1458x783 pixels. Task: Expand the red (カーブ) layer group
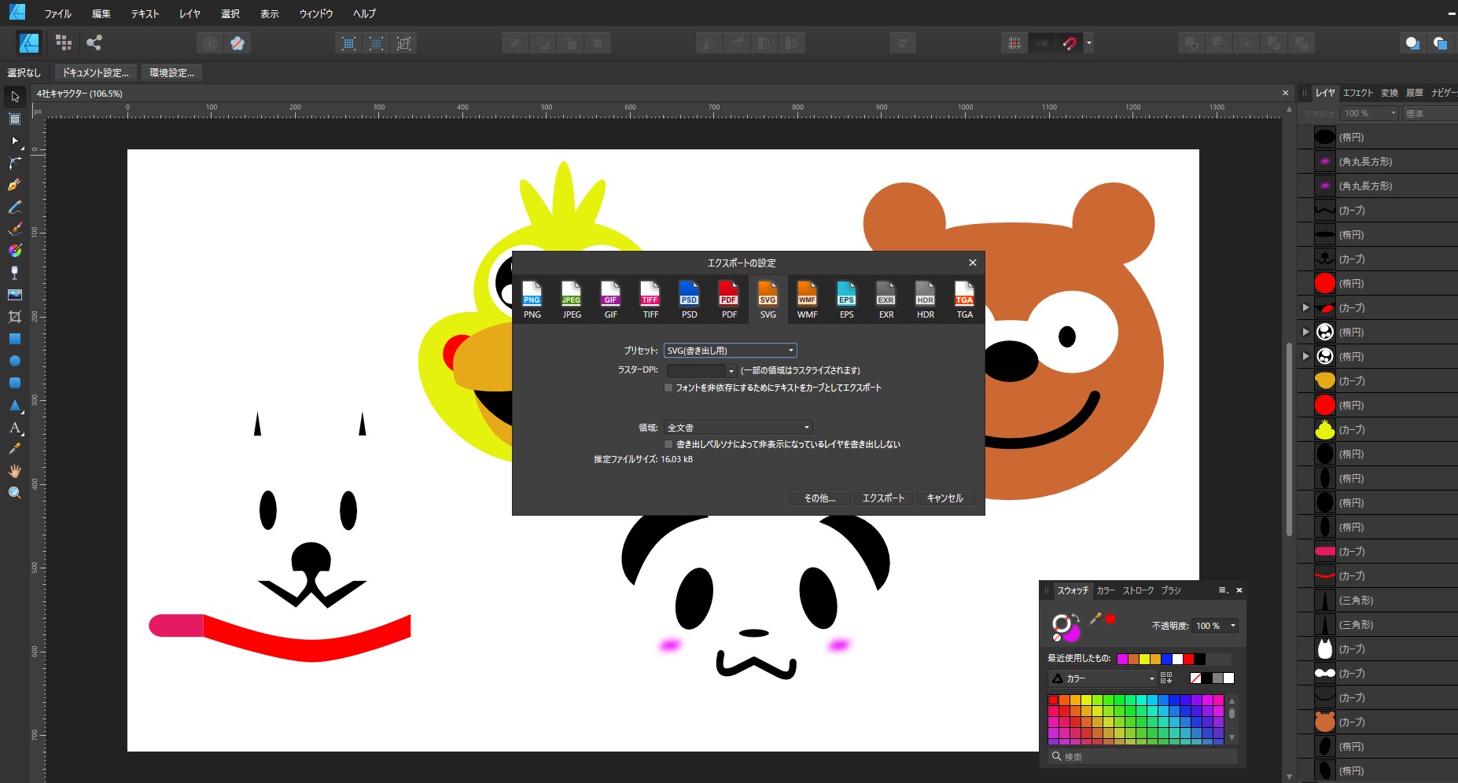(x=1305, y=307)
